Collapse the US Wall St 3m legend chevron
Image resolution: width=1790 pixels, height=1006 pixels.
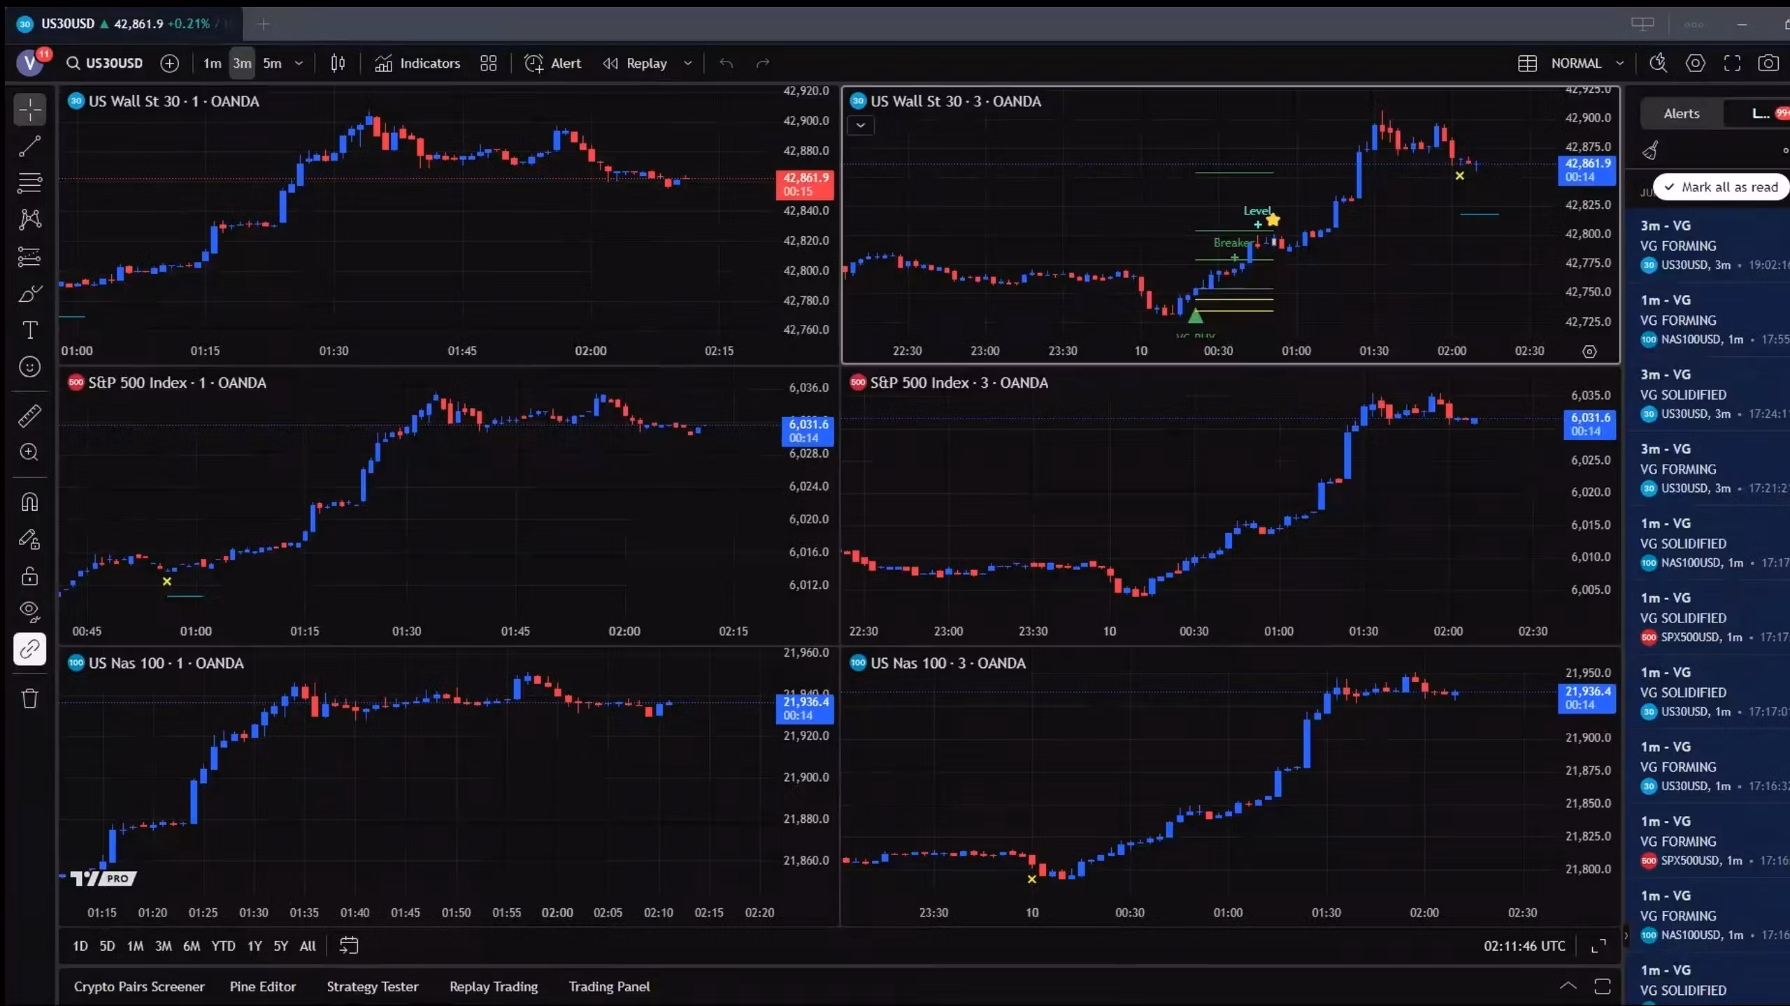(x=861, y=126)
